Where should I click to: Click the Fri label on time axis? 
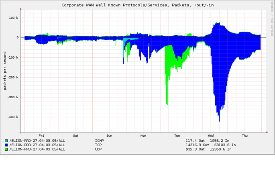pyautogui.click(x=41, y=136)
